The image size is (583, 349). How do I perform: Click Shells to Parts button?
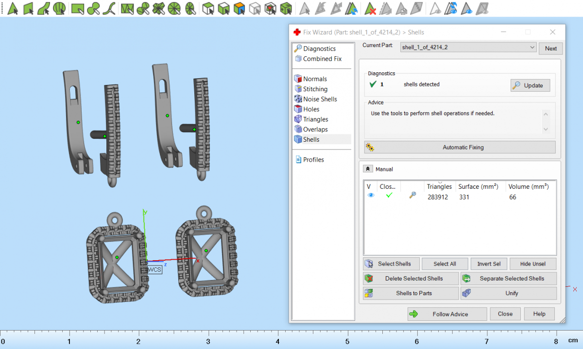[411, 293]
